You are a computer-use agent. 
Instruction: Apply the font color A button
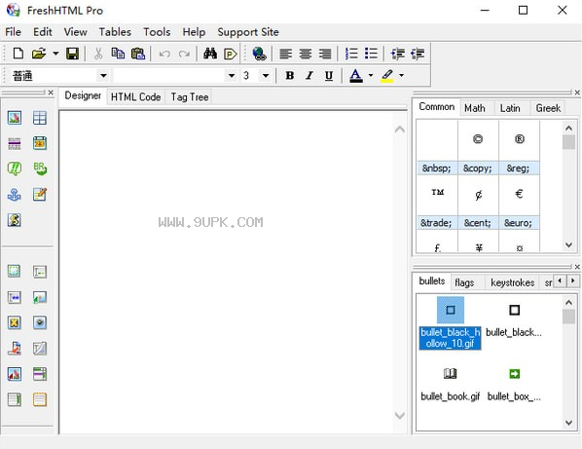tap(356, 76)
